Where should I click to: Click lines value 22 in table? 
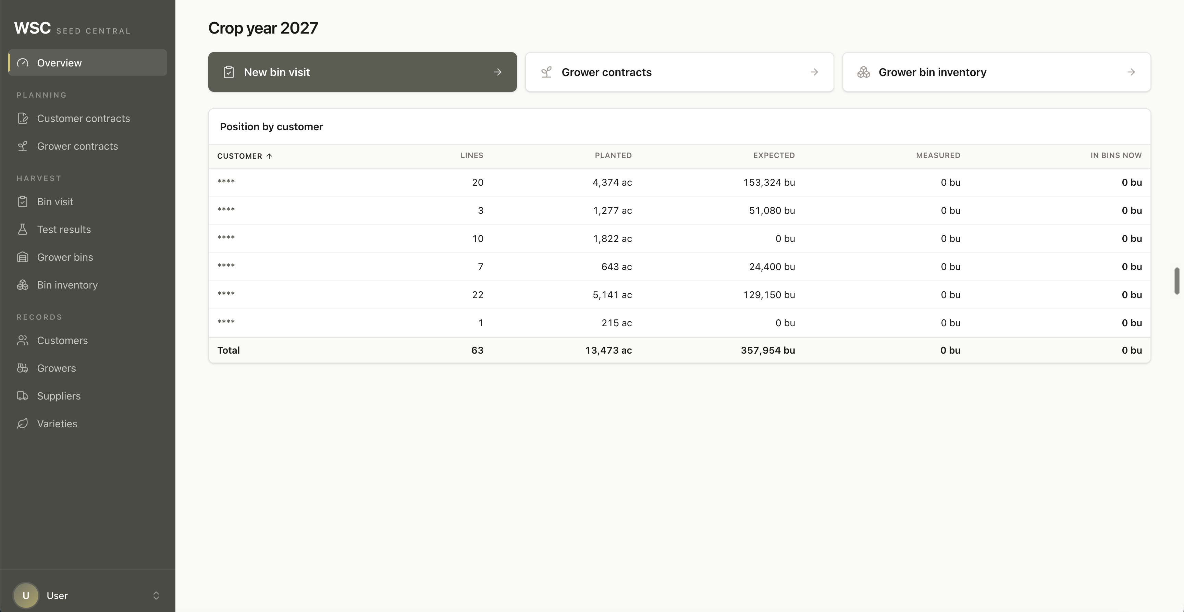478,295
